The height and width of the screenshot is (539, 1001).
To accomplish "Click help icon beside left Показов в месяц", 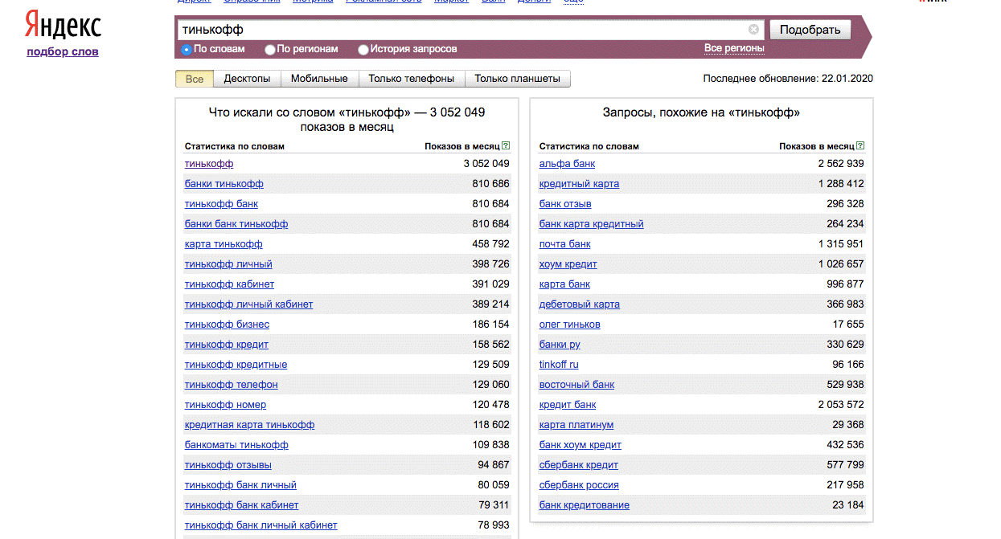I will [506, 146].
